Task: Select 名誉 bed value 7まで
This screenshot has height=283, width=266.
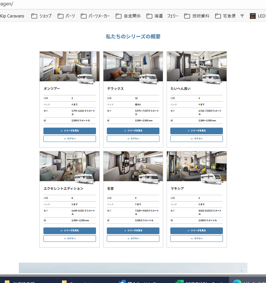Action: [x=138, y=204]
